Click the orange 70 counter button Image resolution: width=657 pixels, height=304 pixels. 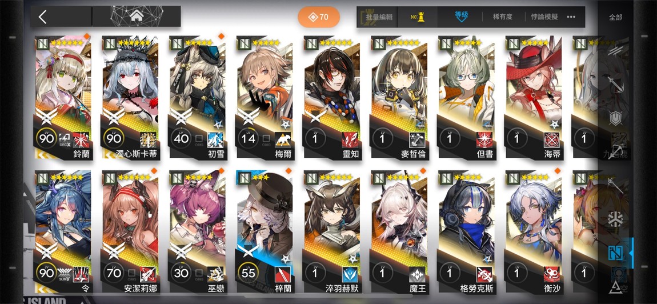[318, 17]
